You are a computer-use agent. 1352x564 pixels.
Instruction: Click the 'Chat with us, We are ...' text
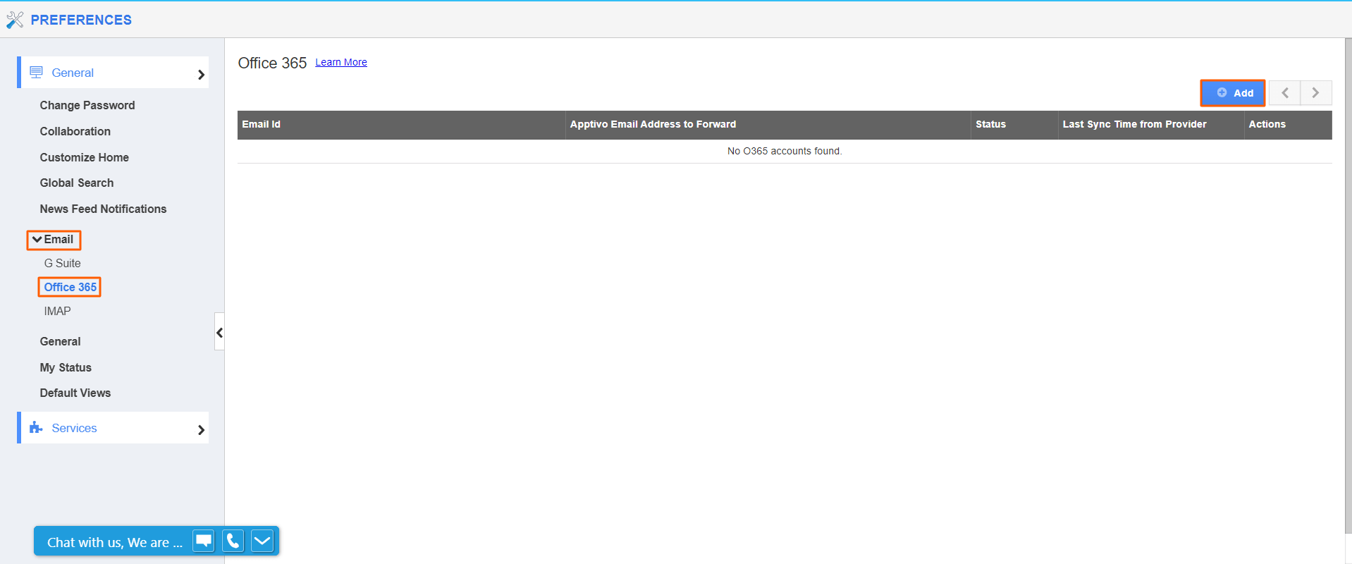[x=115, y=542]
